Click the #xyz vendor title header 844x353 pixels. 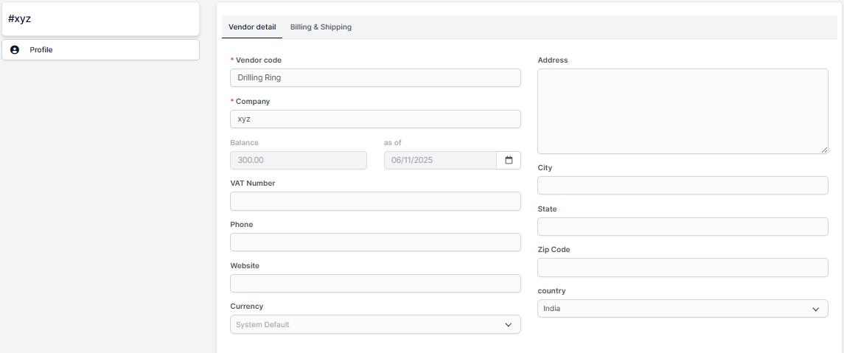coord(20,19)
